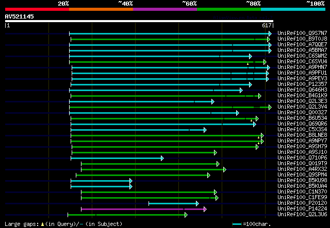330x228 pixels.
Task: Select the AV521145 query title
Action: [20, 16]
